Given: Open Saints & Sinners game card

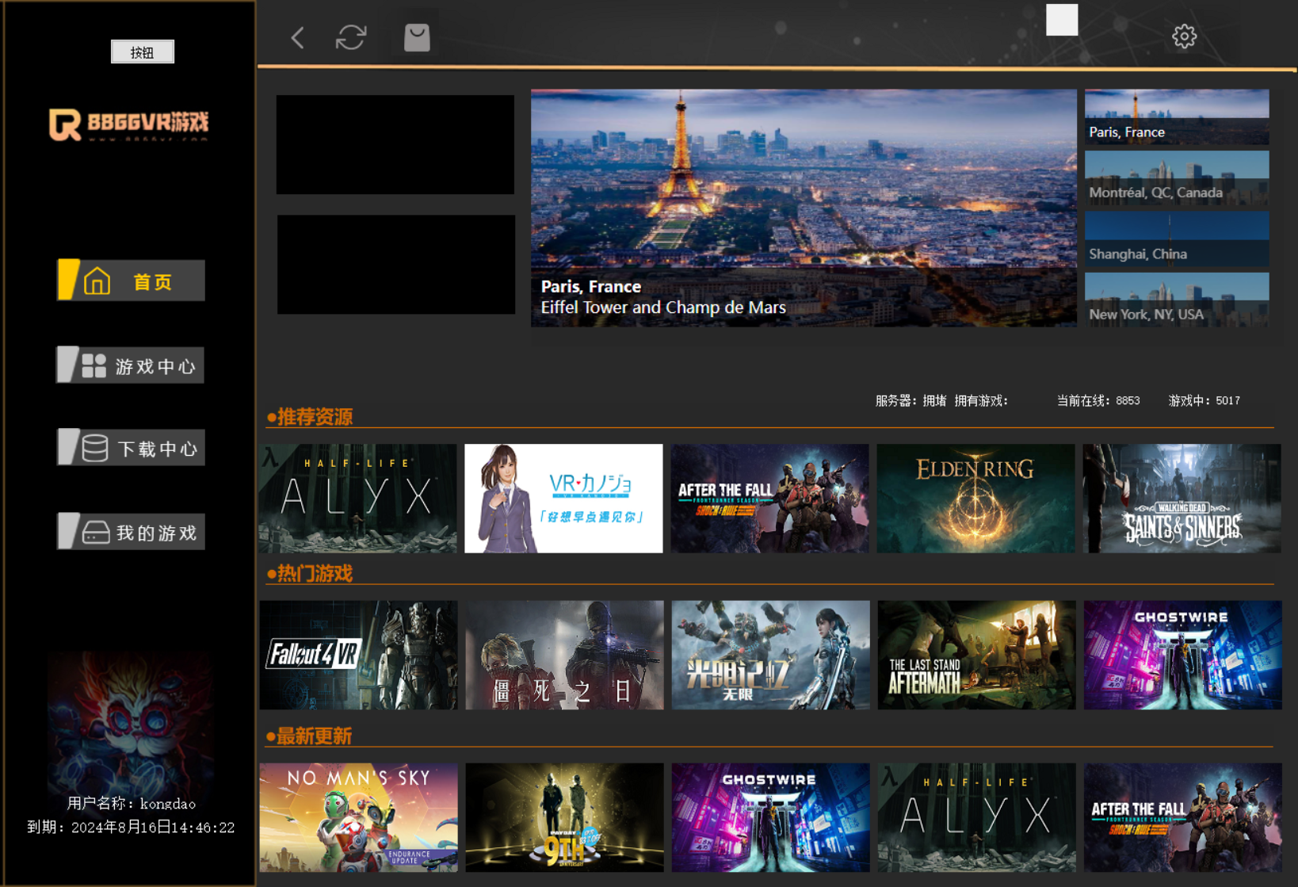Looking at the screenshot, I should (1182, 499).
